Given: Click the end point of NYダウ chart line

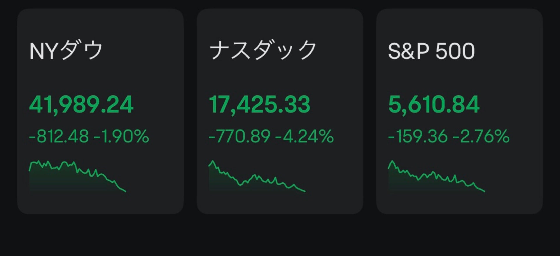Looking at the screenshot, I should tap(125, 191).
